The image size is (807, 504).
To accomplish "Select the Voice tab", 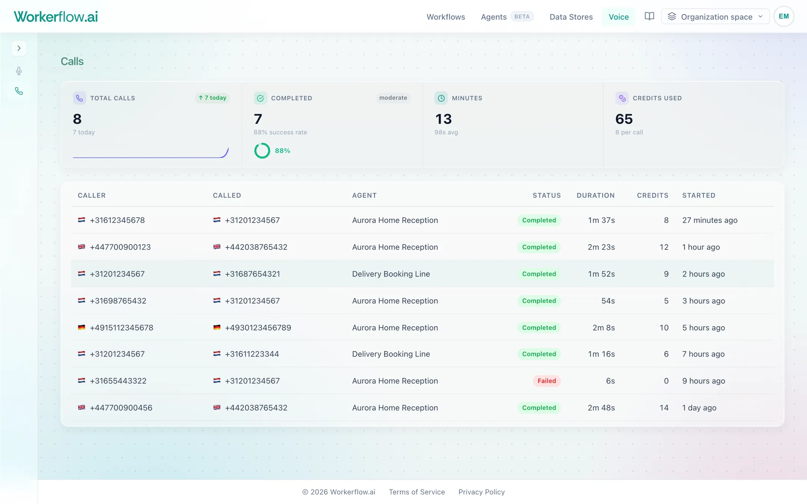I will click(x=618, y=17).
